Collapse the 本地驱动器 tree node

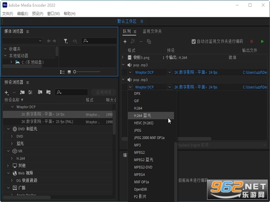click(5, 56)
